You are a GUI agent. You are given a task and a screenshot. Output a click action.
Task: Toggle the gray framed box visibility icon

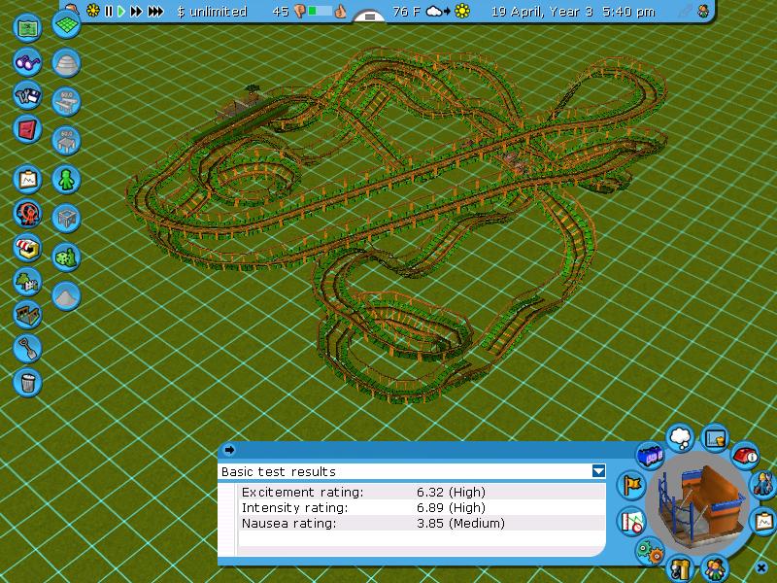(x=66, y=218)
